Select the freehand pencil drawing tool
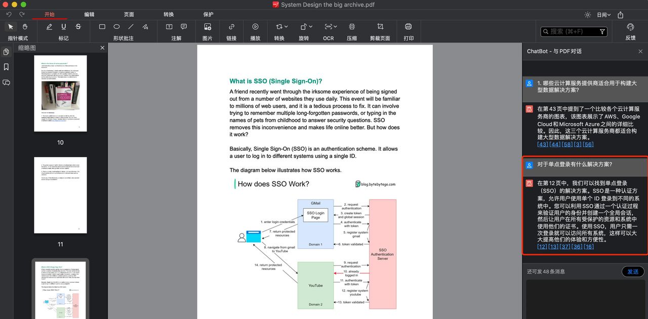 (145, 27)
